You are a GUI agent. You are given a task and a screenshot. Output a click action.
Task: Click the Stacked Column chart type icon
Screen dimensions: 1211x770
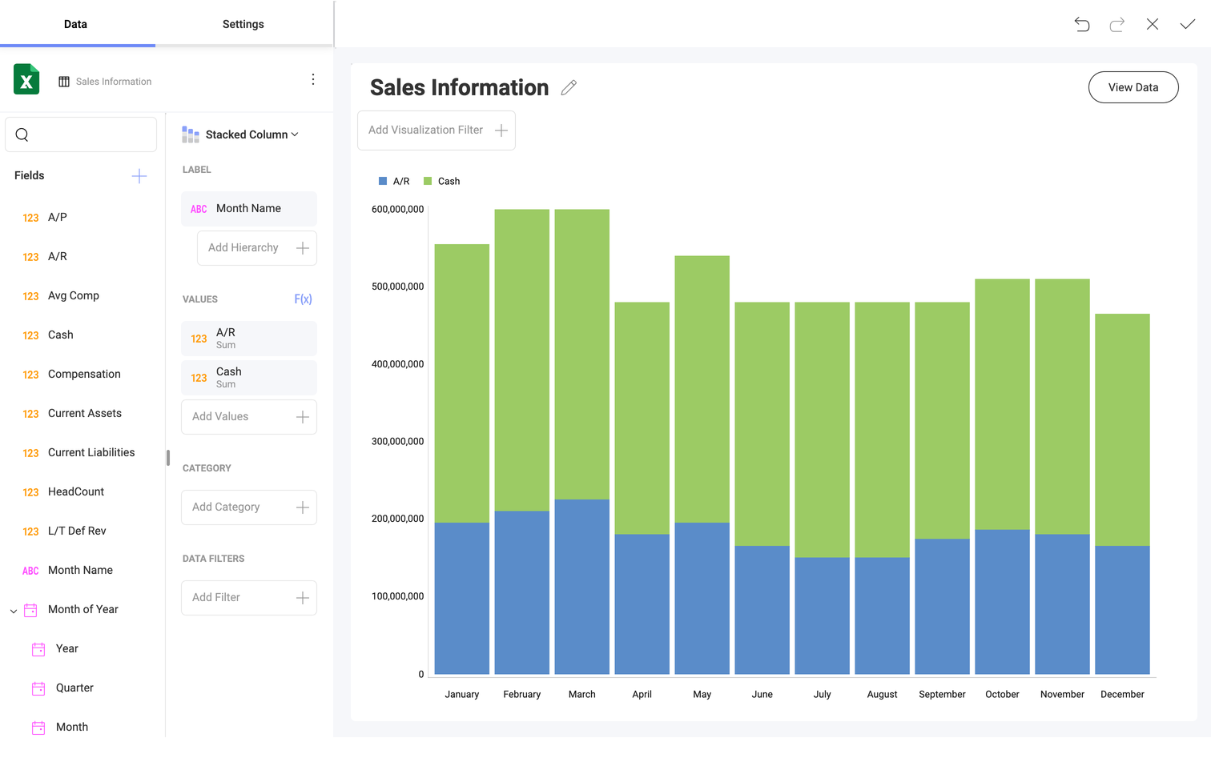191,134
